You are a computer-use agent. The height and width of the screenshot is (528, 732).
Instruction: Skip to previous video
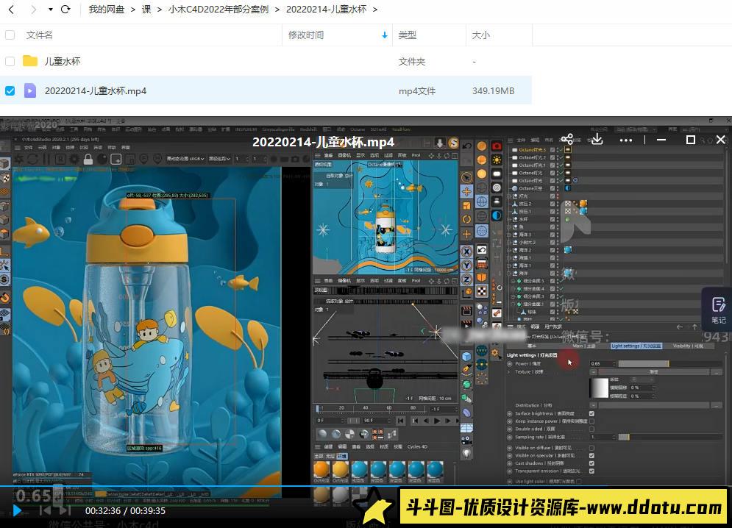[x=46, y=510]
